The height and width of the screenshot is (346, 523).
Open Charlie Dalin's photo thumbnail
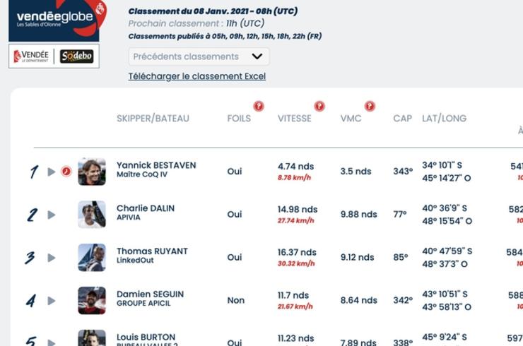[x=92, y=215]
